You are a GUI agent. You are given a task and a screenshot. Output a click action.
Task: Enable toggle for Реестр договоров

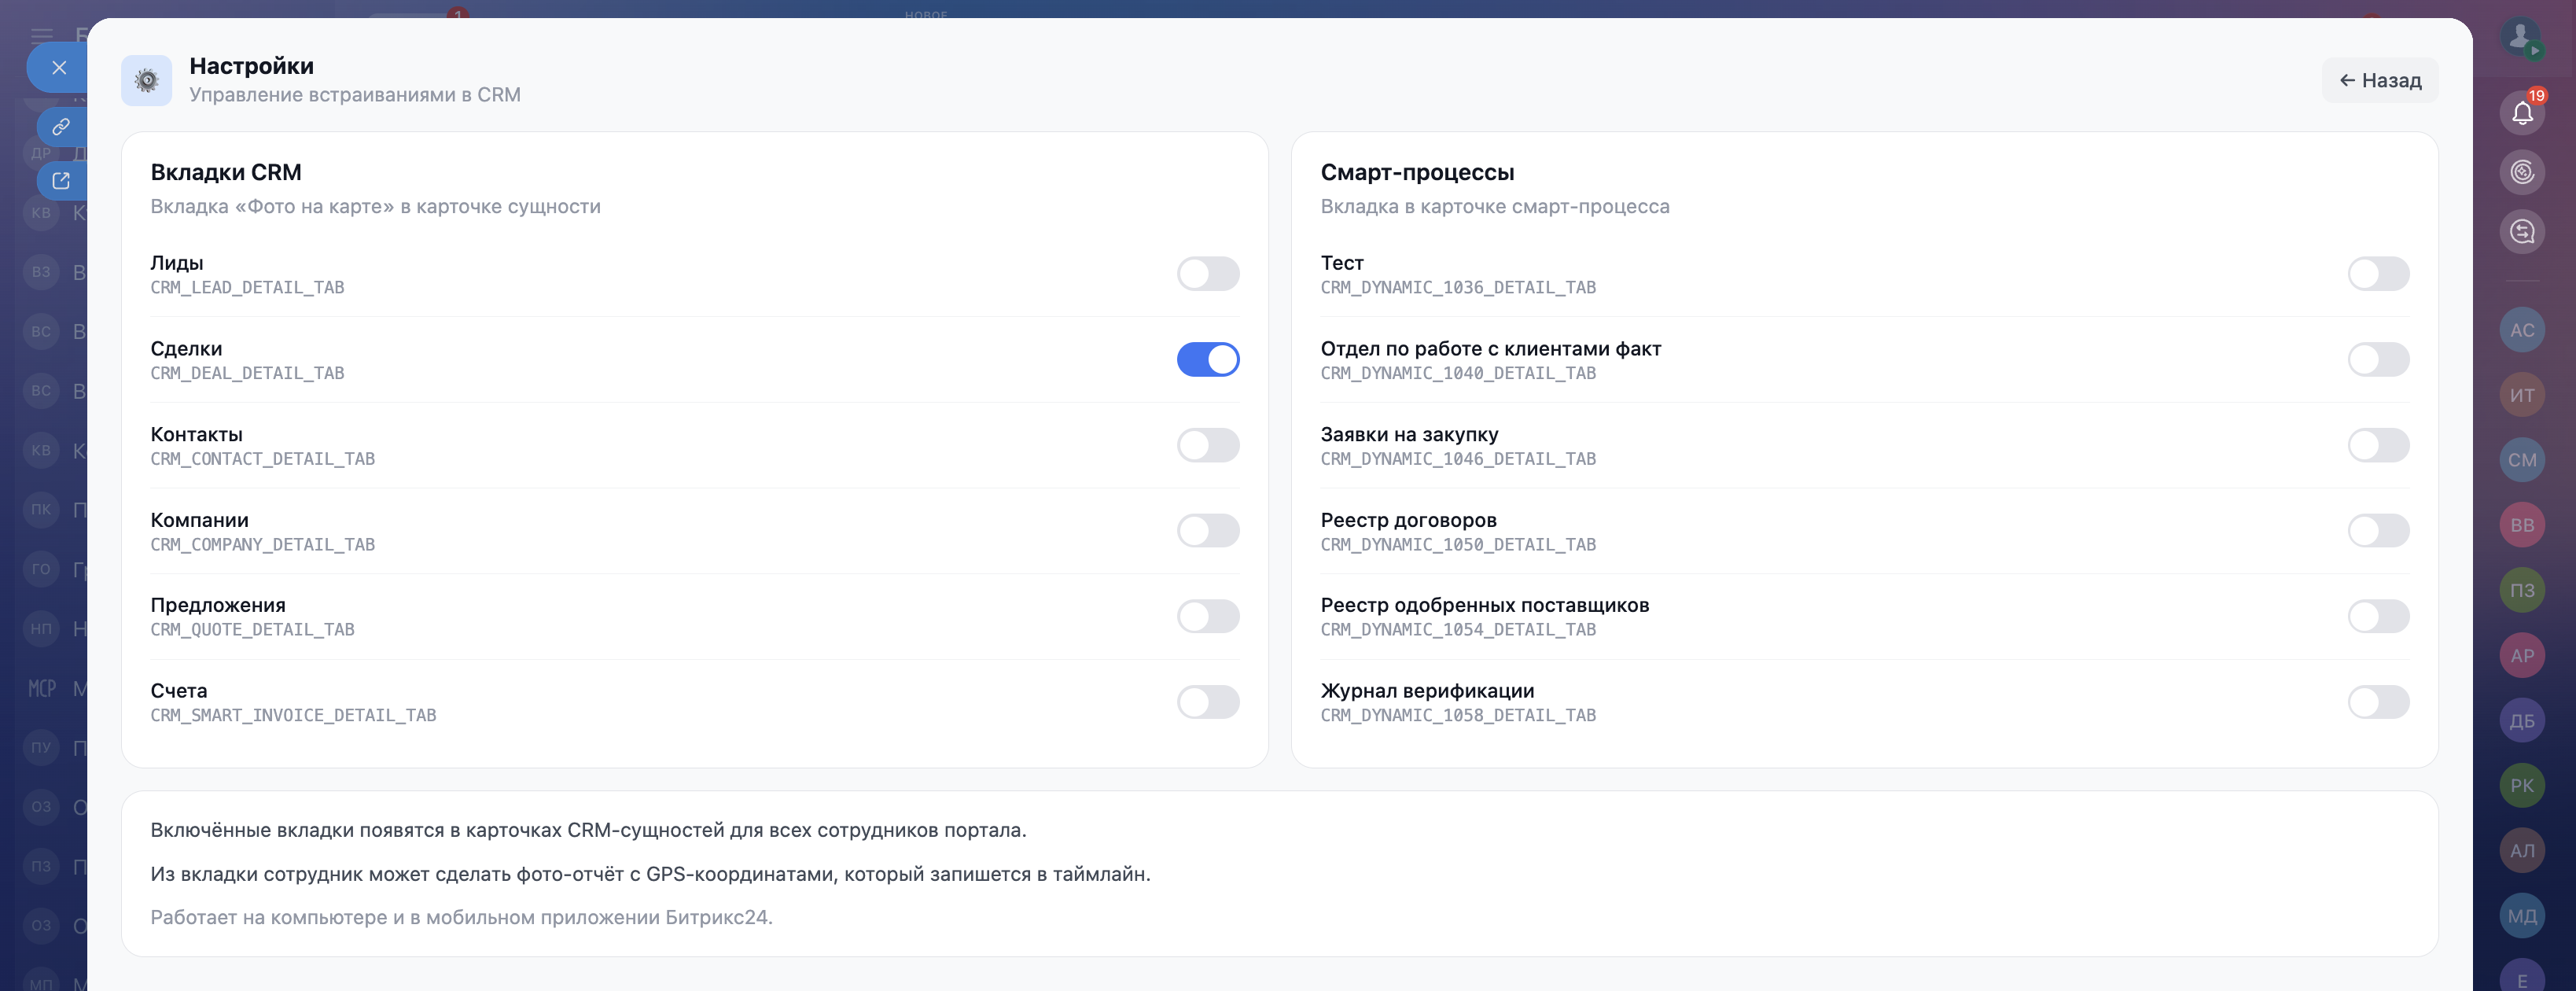pyautogui.click(x=2377, y=531)
